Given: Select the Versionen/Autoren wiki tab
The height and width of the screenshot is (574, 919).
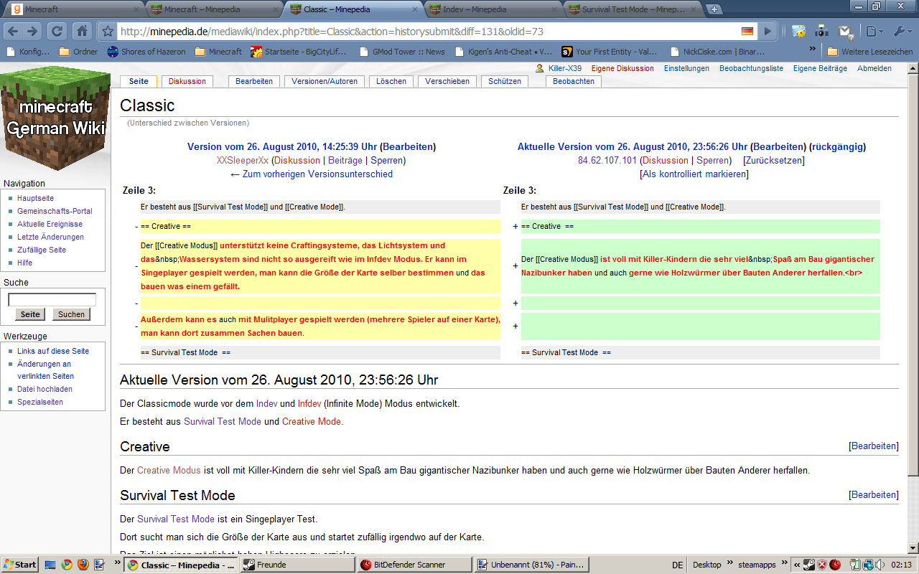Looking at the screenshot, I should [x=324, y=81].
